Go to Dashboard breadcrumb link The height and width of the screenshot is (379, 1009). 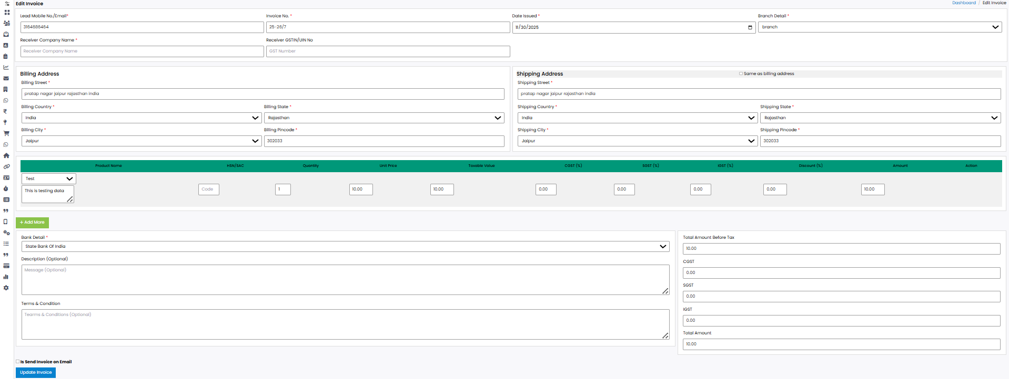coord(963,3)
